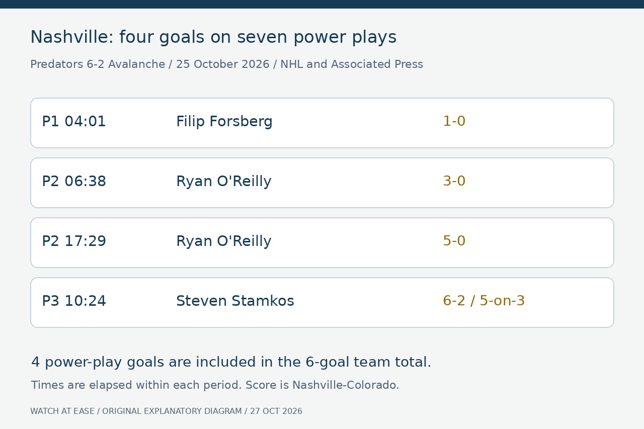Click the dark blue top banner bar
Viewport: 644px width, 429px height.
pyautogui.click(x=322, y=4)
